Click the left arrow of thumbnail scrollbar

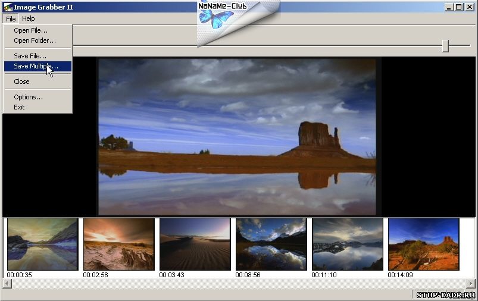pos(7,284)
